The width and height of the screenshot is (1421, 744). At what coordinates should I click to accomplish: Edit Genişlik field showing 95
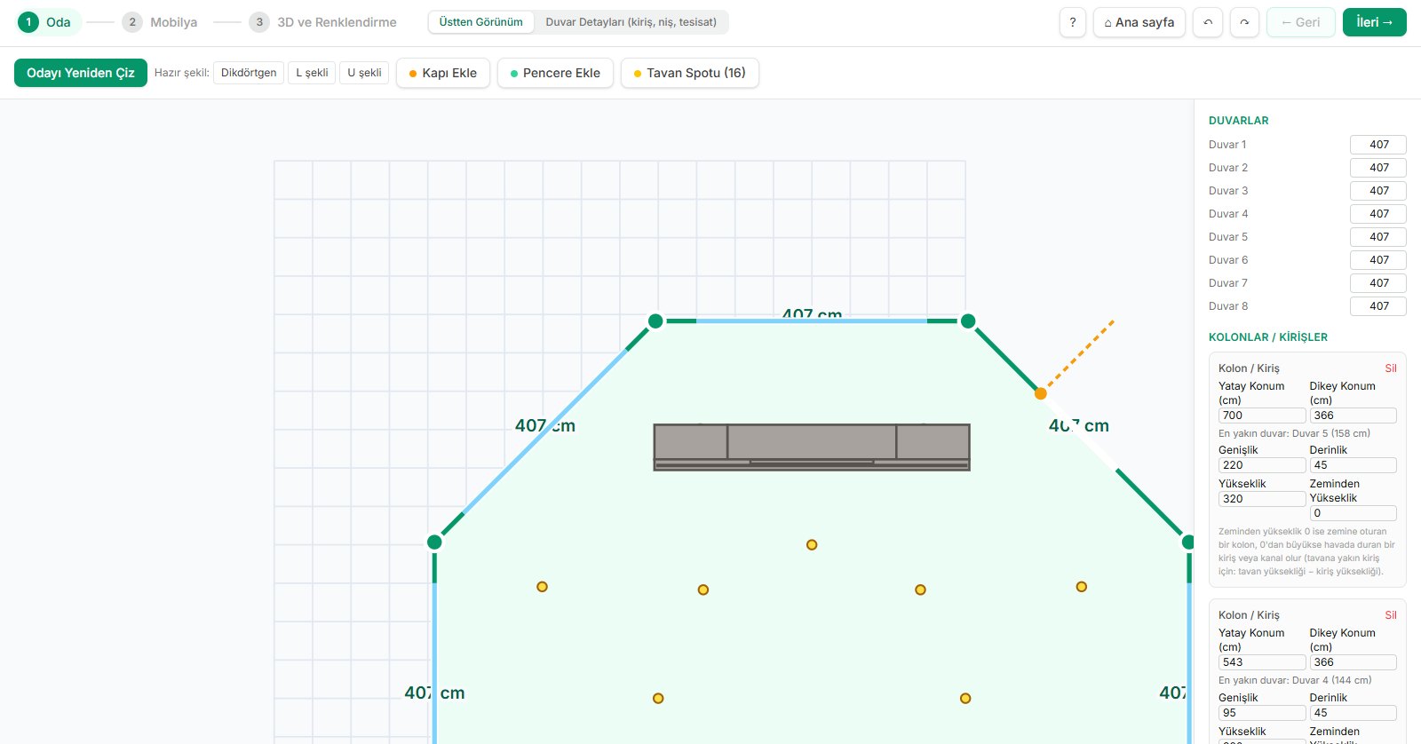1262,713
